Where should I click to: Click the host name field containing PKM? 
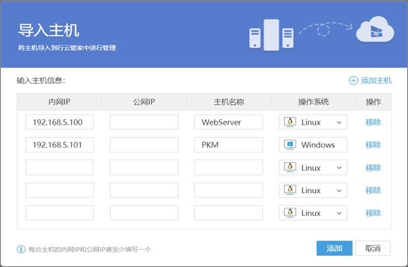coord(228,145)
